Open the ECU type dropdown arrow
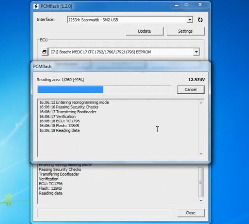The width and height of the screenshot is (249, 224). pyautogui.click(x=196, y=52)
